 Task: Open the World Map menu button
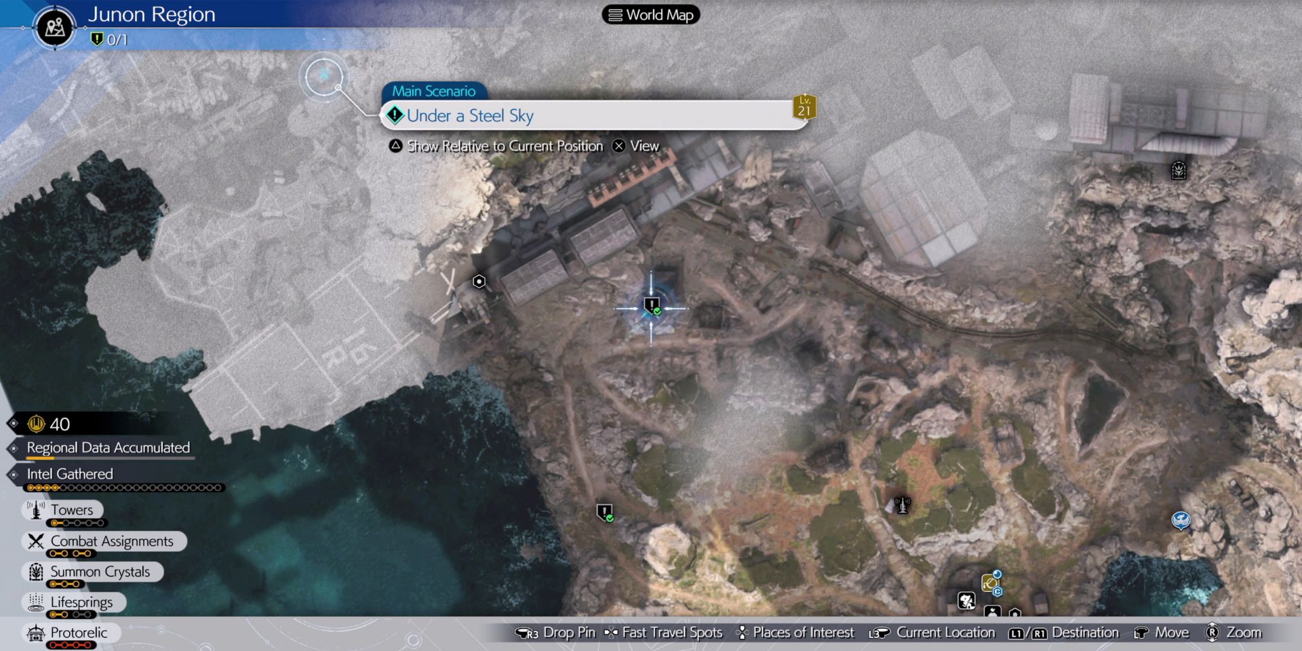[x=650, y=15]
